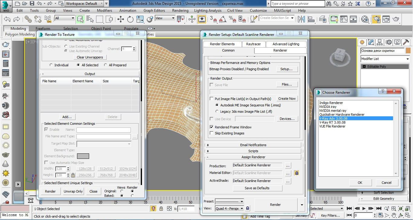Image resolution: width=413 pixels, height=220 pixels.
Task: Open the Rendering menu
Action: click(x=180, y=10)
